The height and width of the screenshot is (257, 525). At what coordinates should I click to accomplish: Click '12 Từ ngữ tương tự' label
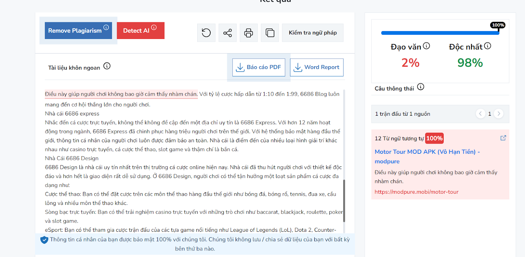coord(399,138)
